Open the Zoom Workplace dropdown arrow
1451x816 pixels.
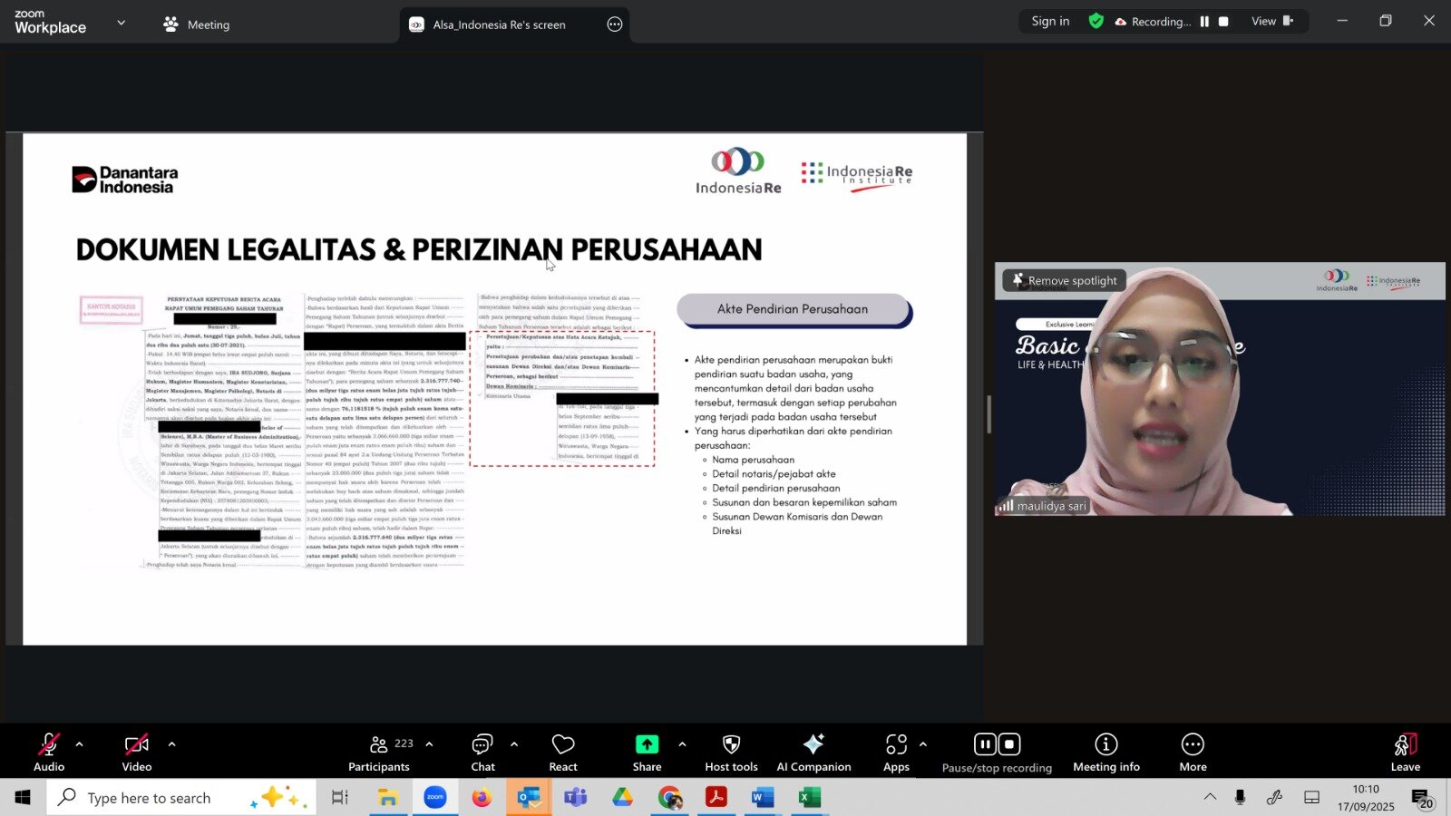click(121, 23)
